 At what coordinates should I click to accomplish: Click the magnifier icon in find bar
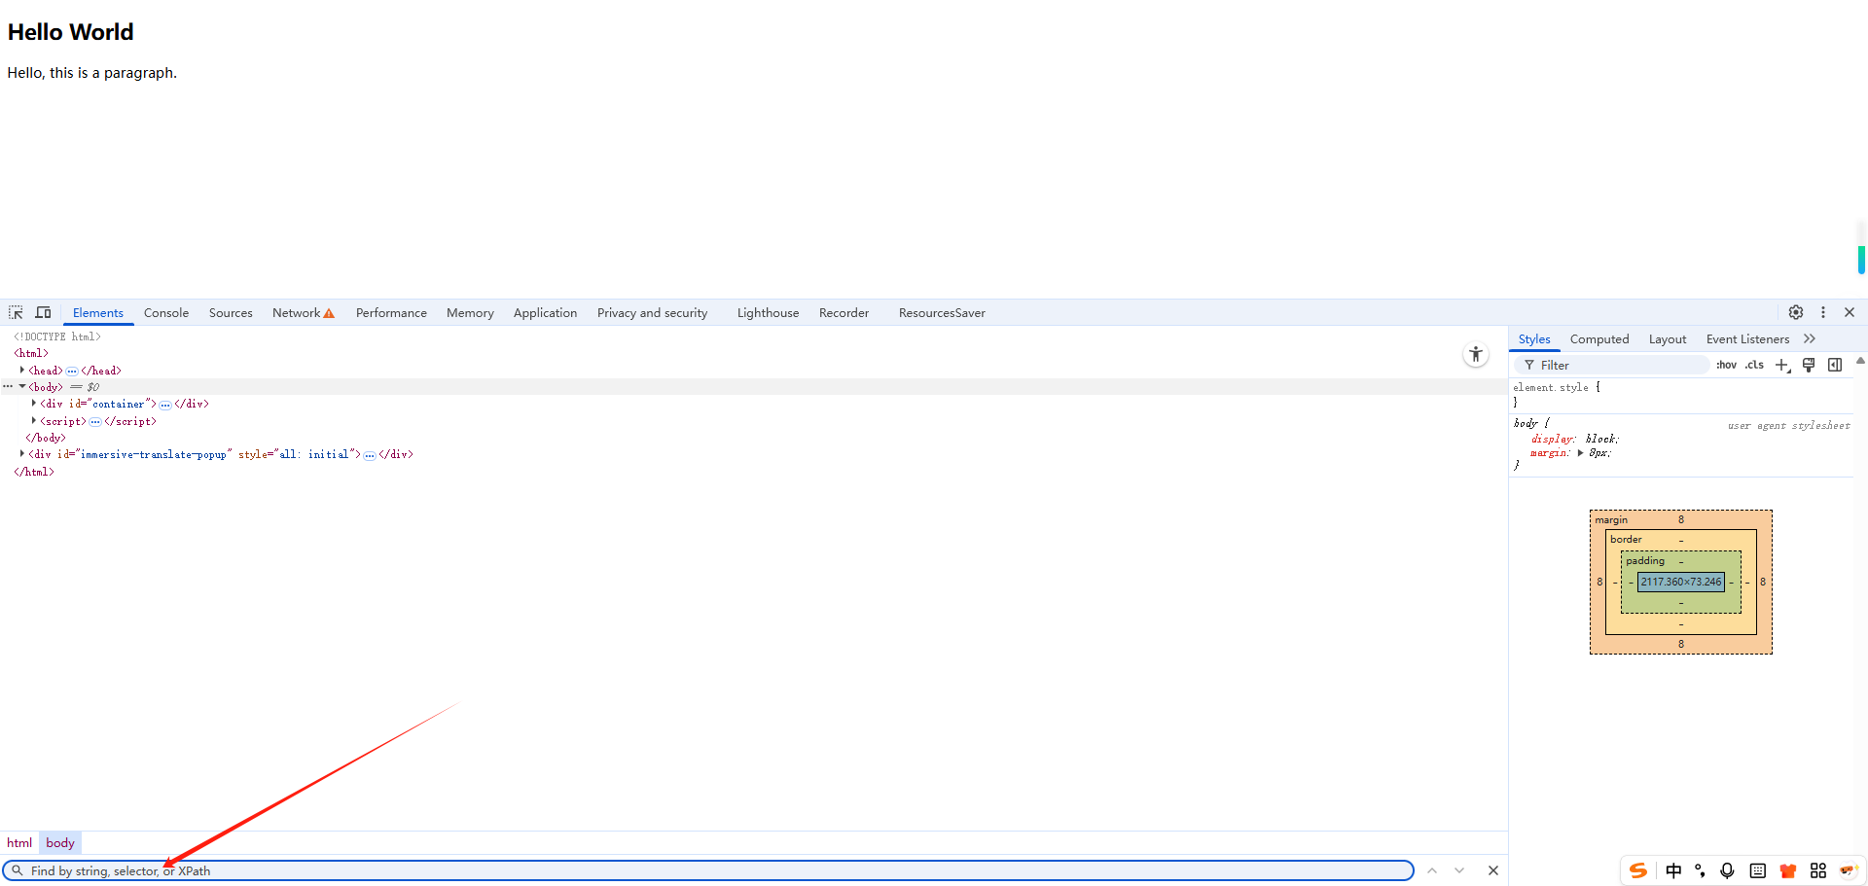tap(18, 870)
